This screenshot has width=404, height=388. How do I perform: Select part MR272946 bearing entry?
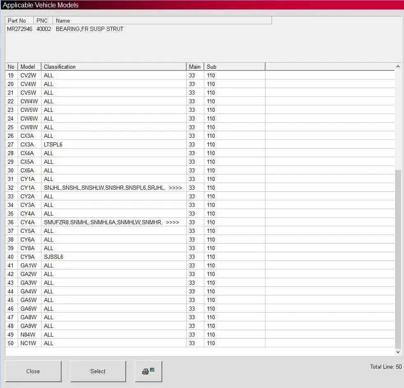pos(65,29)
